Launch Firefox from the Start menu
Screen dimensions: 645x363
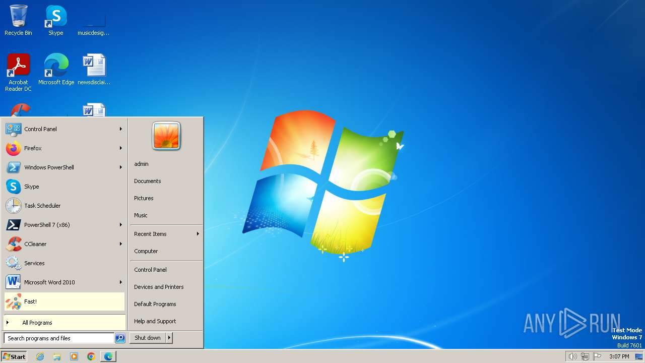pyautogui.click(x=64, y=148)
